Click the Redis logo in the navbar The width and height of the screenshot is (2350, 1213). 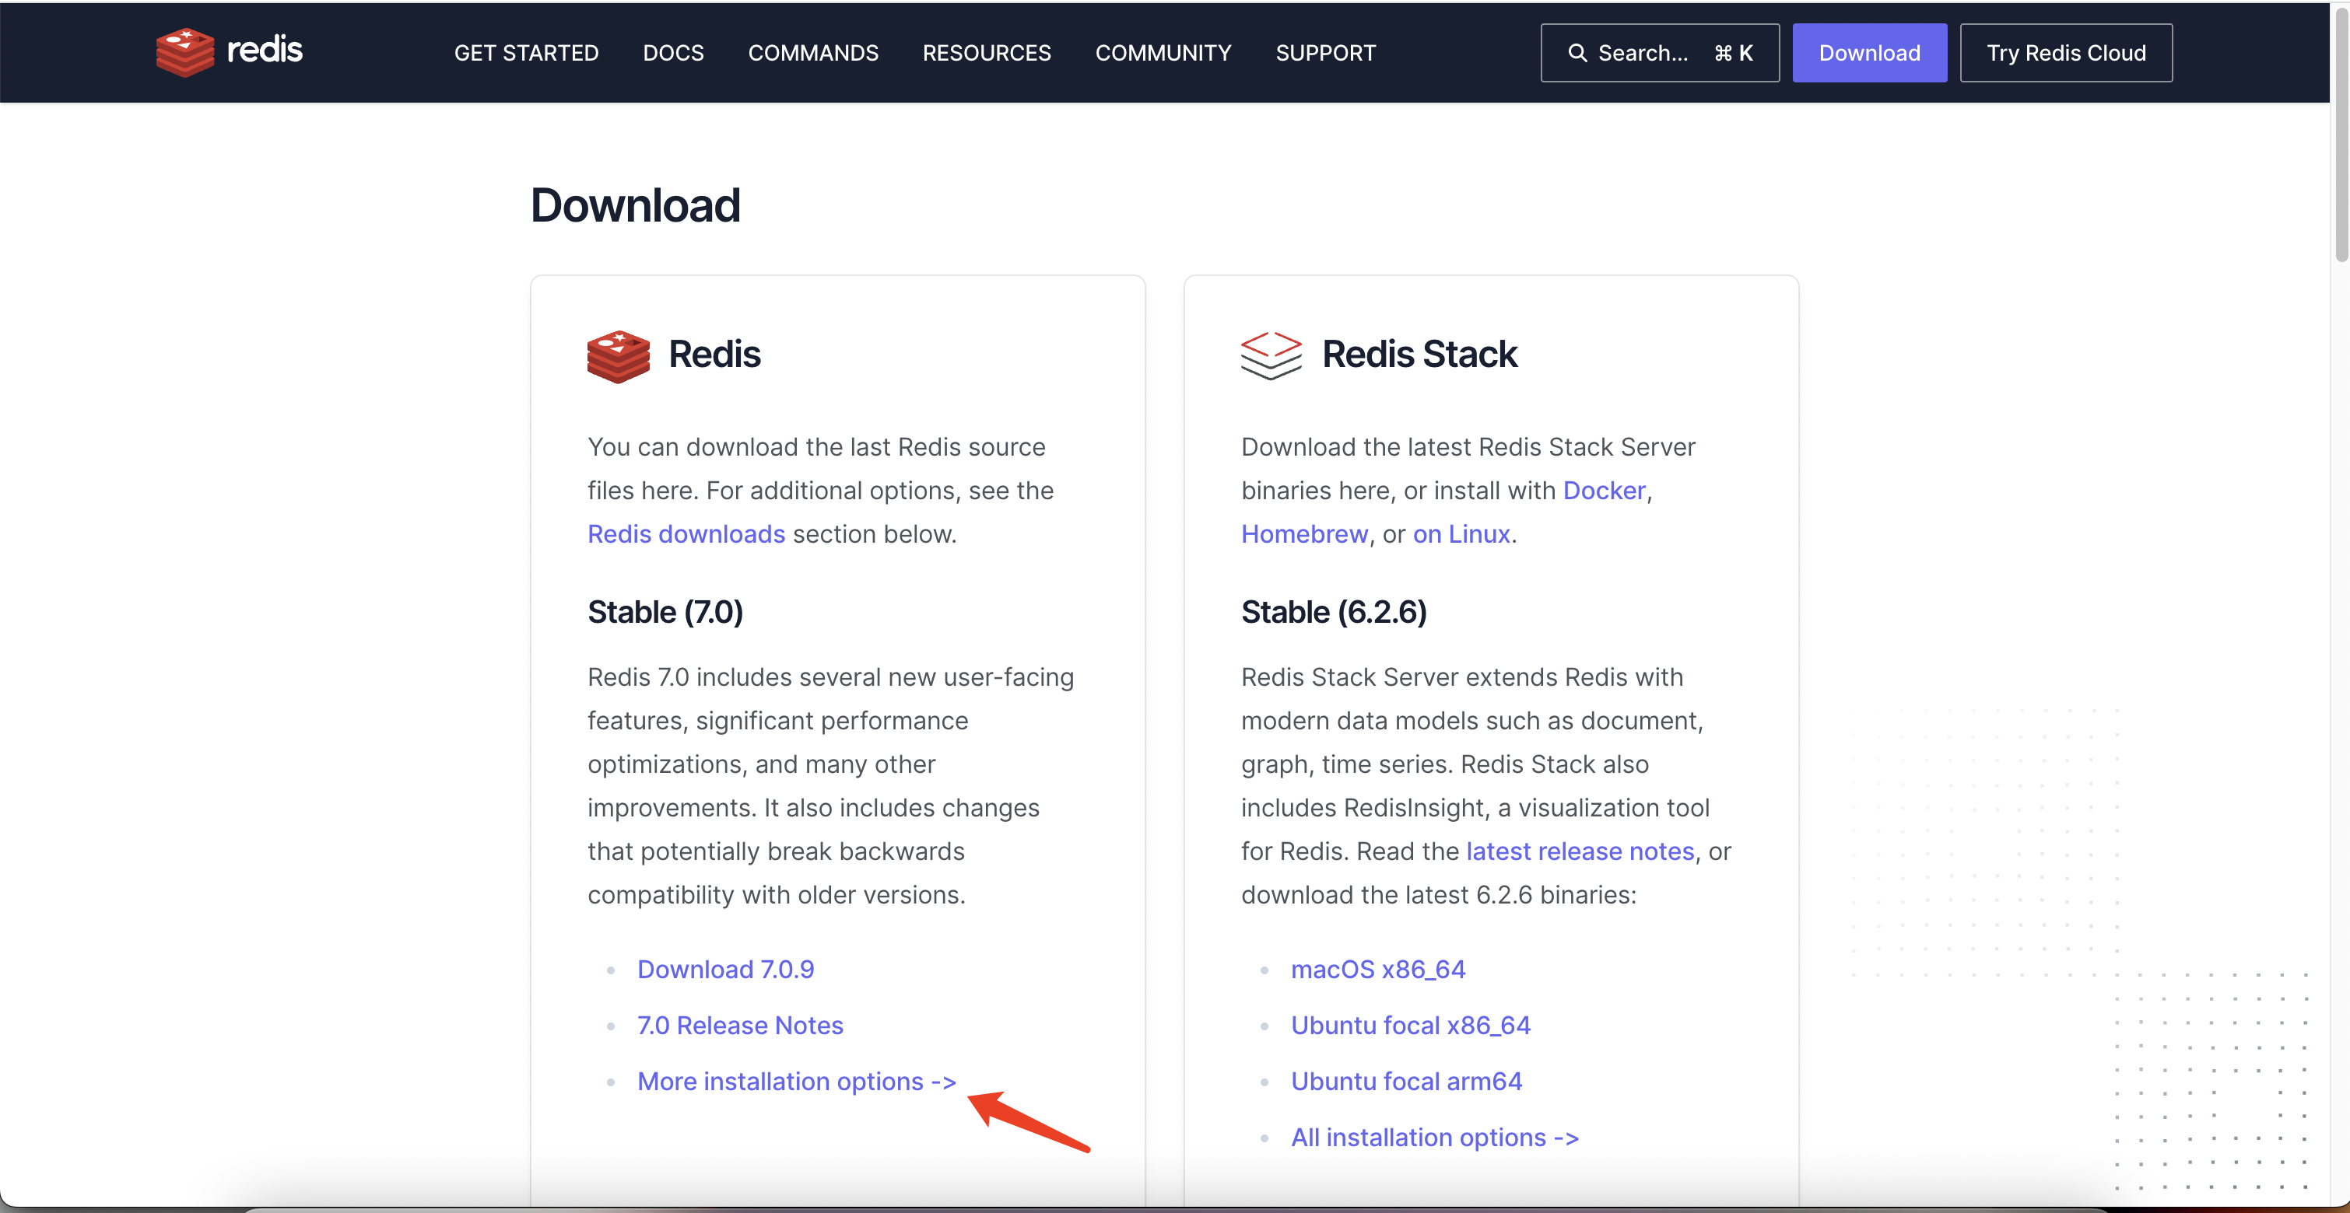point(228,52)
